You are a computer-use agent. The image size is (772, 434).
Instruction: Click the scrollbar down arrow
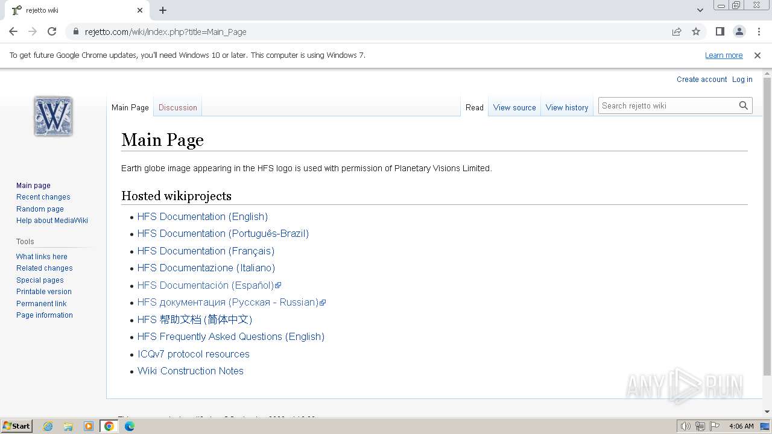click(767, 412)
